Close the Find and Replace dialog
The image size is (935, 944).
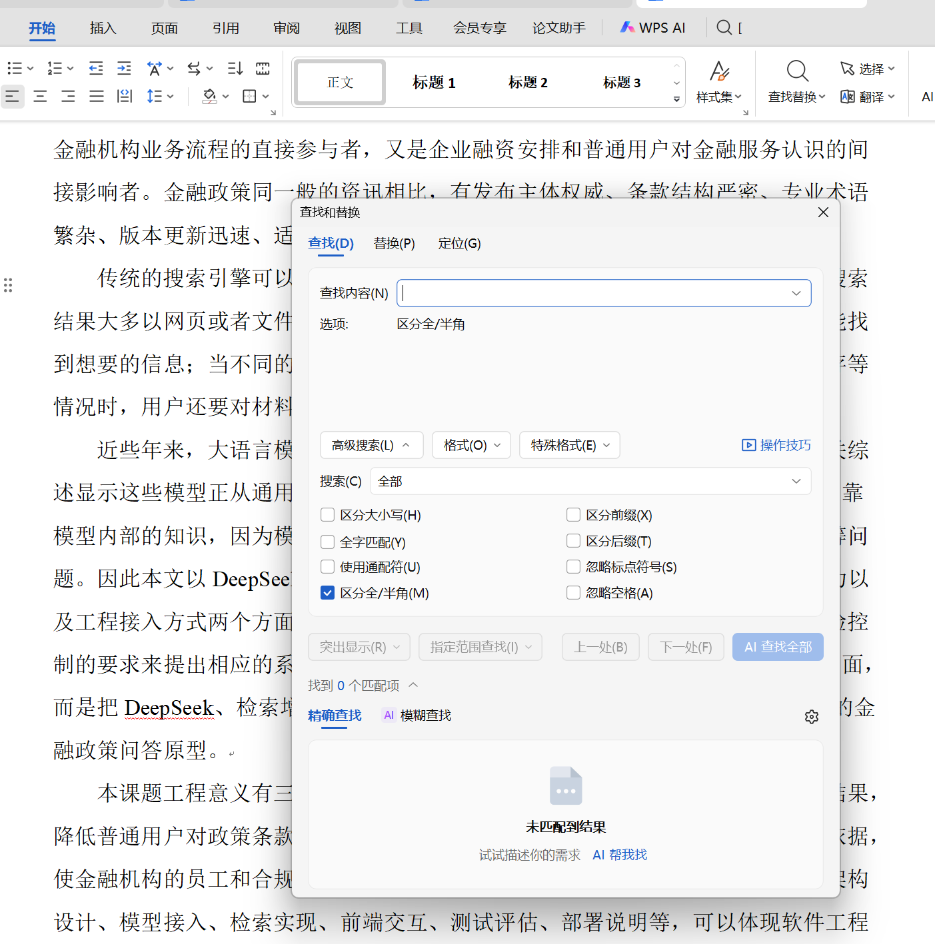pos(823,212)
